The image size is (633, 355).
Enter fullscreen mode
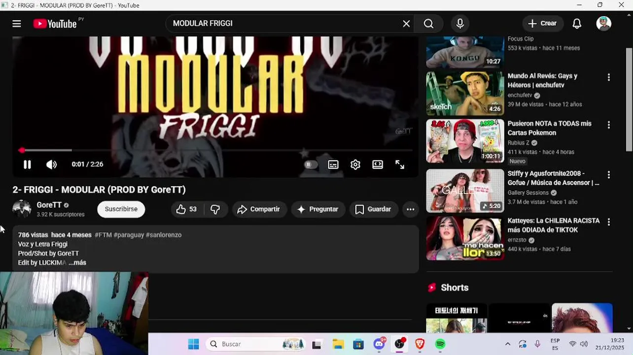pyautogui.click(x=400, y=165)
